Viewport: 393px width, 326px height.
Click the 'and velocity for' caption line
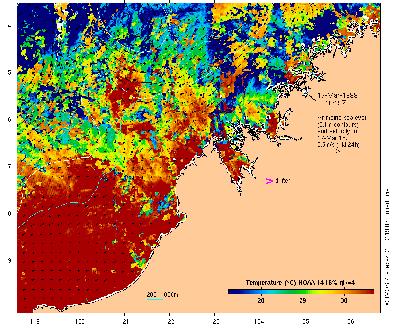[x=338, y=131]
